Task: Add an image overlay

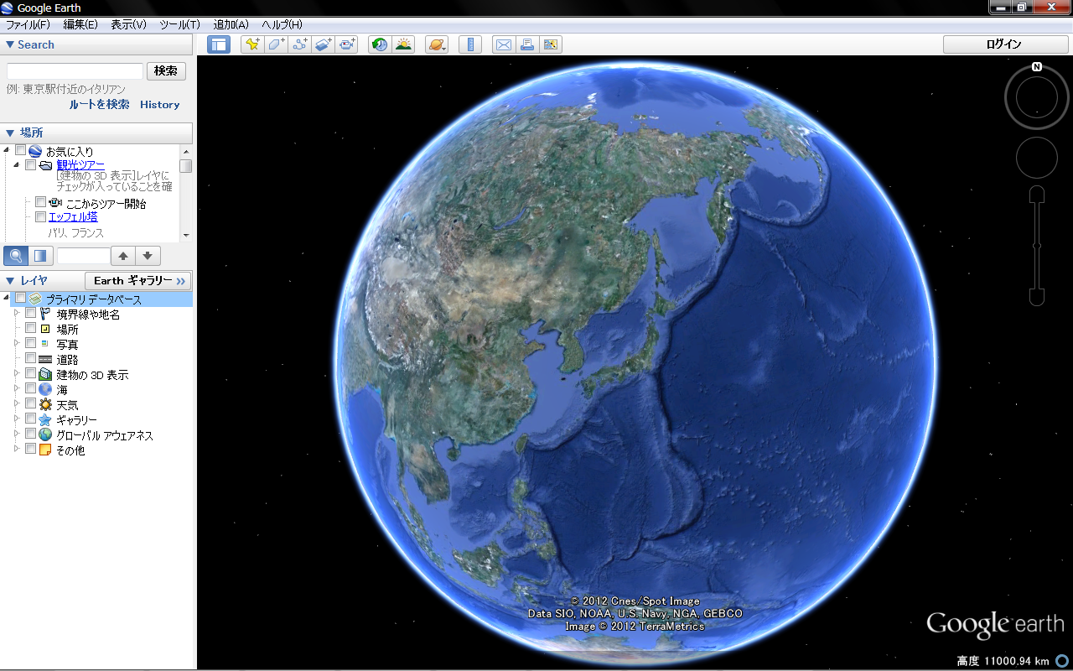Action: [x=323, y=44]
